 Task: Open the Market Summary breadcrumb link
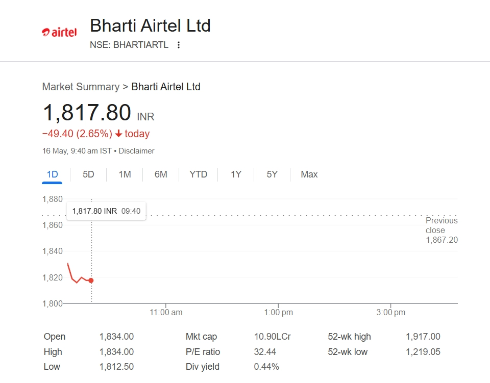[81, 87]
